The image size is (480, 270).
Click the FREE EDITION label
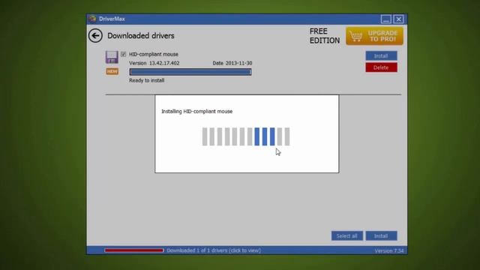(x=325, y=36)
